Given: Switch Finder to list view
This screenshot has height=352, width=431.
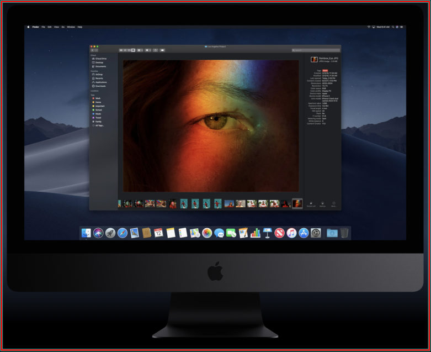Looking at the screenshot, I should 125,50.
